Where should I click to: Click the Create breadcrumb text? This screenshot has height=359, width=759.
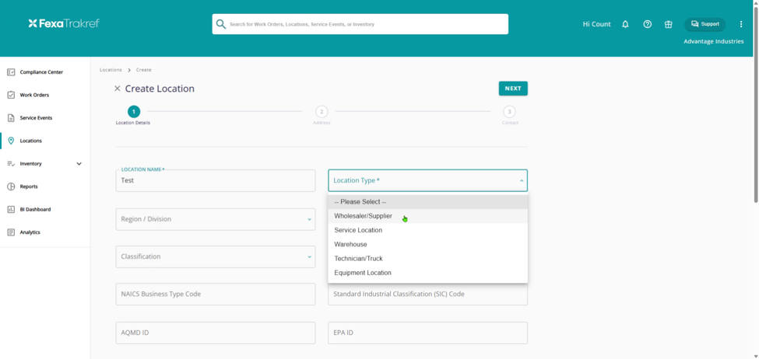[x=144, y=70]
